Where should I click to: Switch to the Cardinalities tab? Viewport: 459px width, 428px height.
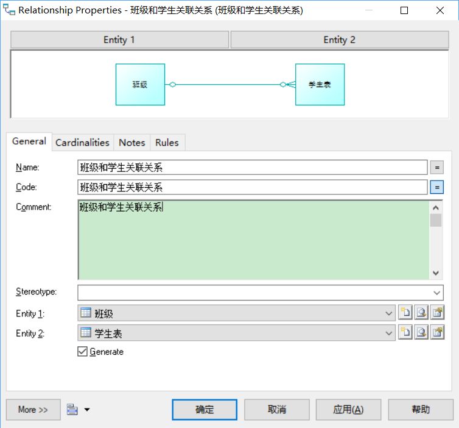pos(82,143)
